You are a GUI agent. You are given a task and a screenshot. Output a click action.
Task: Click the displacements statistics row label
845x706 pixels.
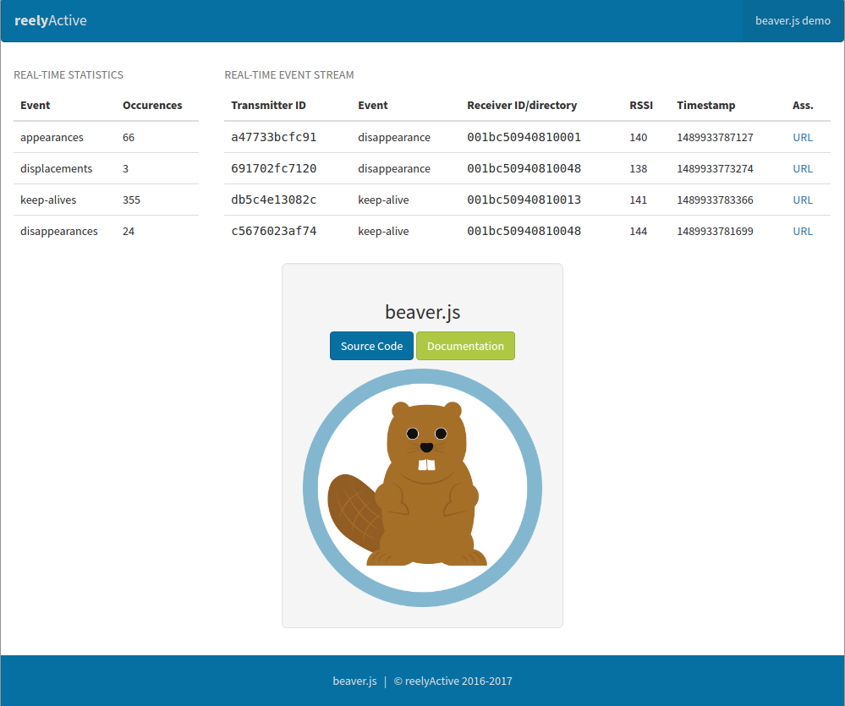56,168
